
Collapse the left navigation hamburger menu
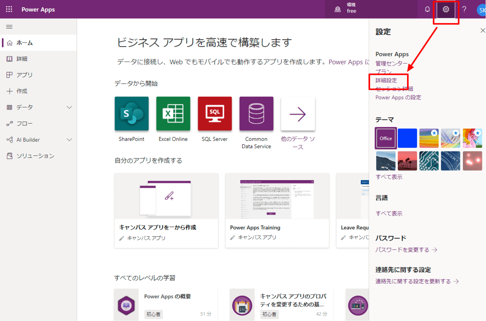pyautogui.click(x=9, y=27)
